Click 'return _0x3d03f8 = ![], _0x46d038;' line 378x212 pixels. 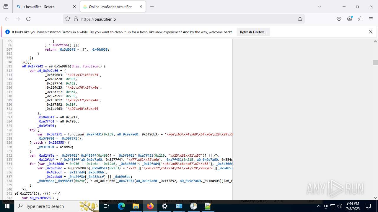pyautogui.click(x=77, y=49)
